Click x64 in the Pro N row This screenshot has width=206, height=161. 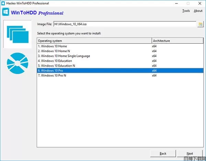(154, 76)
